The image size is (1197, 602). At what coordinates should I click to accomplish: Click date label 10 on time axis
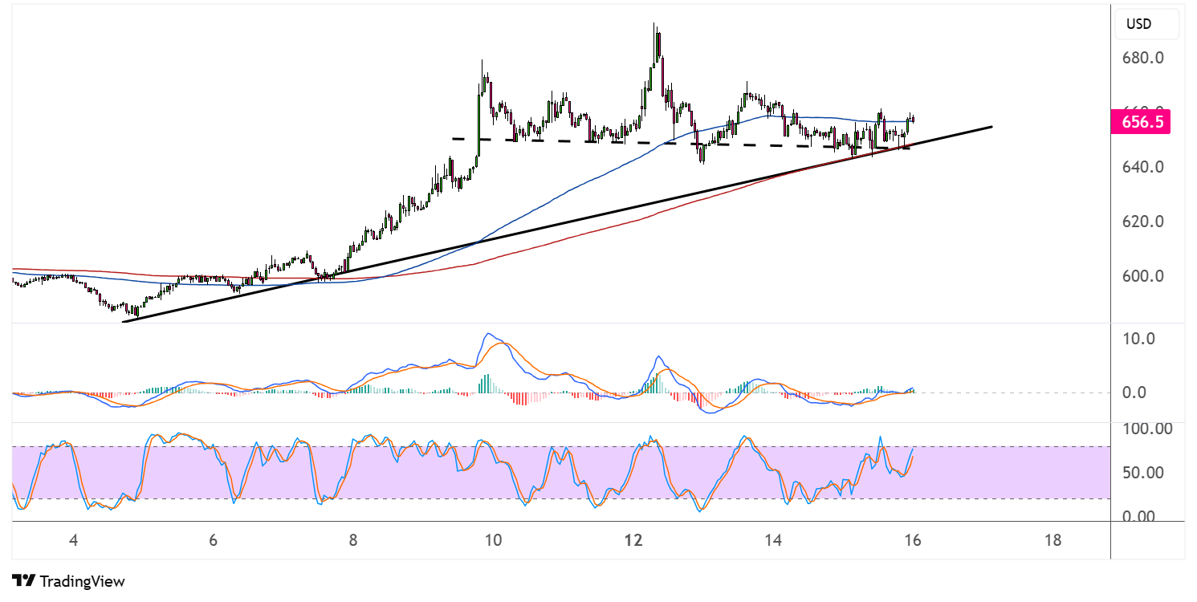(493, 540)
